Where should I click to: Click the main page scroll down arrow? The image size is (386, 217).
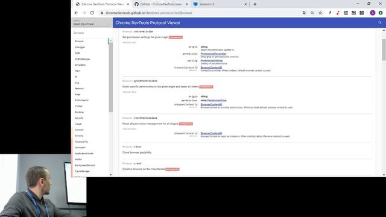click(x=384, y=175)
